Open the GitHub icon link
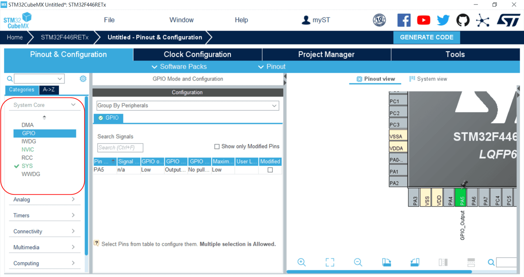The height and width of the screenshot is (277, 524). tap(463, 20)
